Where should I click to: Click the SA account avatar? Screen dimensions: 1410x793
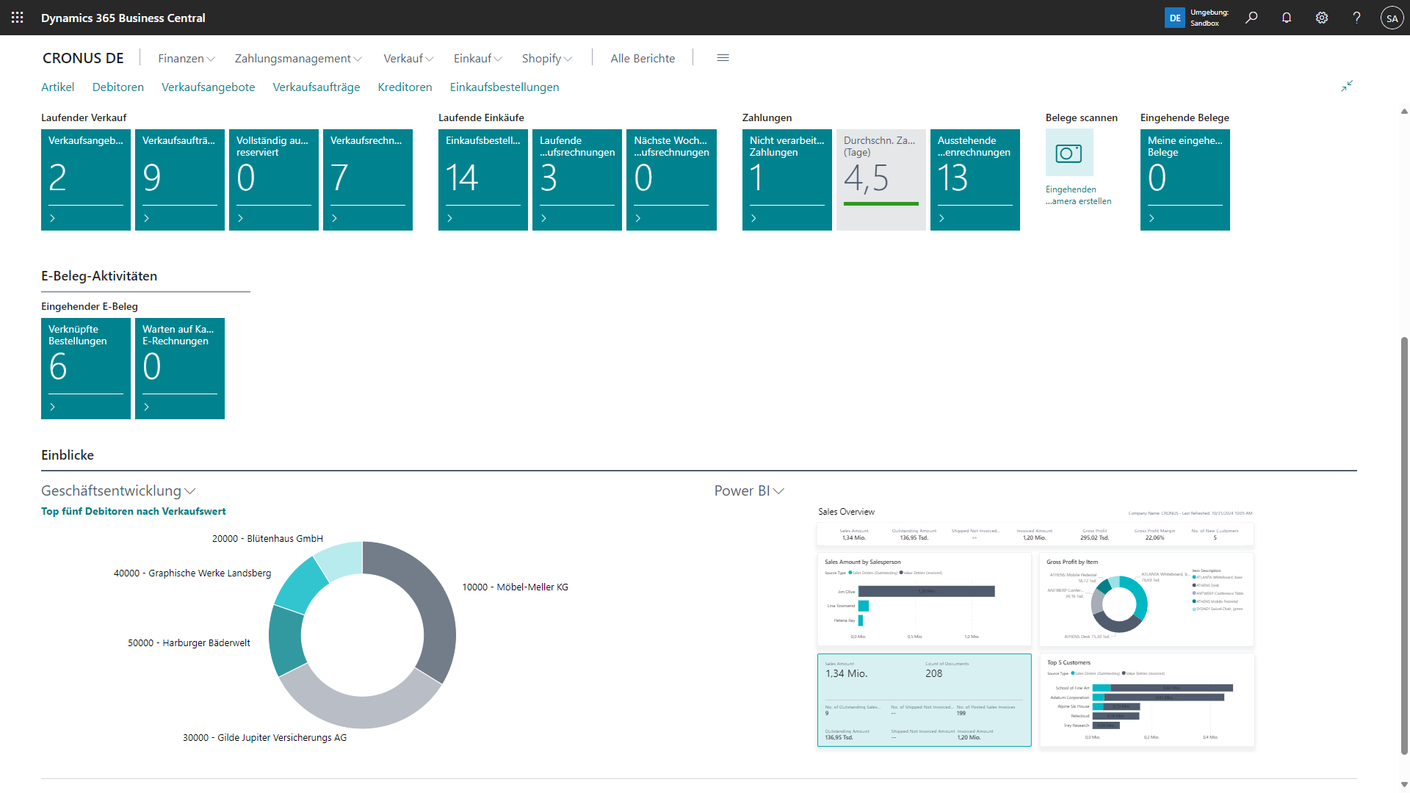tap(1392, 18)
